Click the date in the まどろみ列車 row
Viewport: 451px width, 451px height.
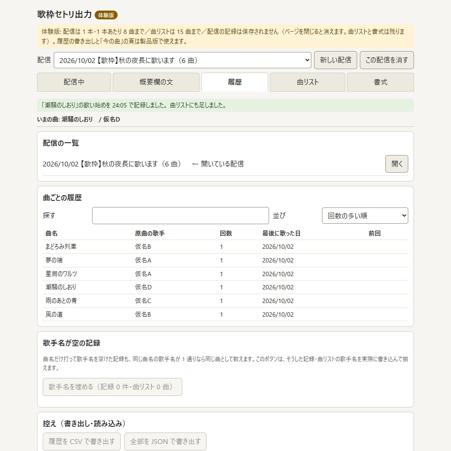point(278,247)
